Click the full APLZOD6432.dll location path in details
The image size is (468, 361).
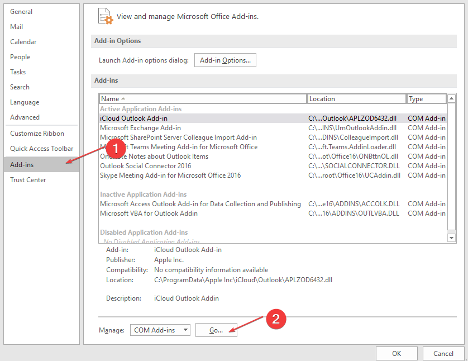point(243,280)
